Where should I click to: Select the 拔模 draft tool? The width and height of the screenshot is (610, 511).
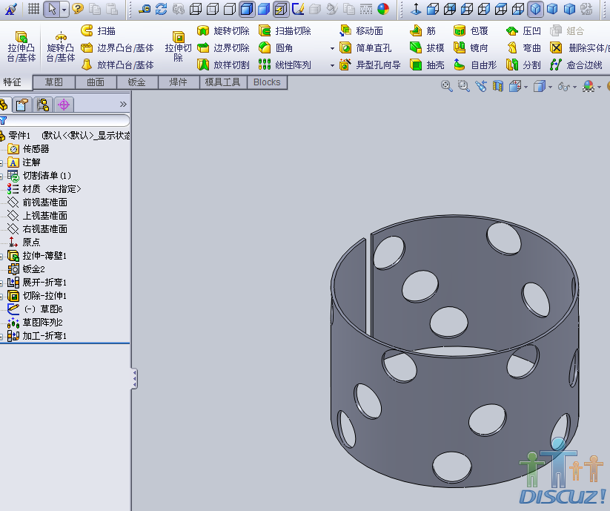[427, 48]
